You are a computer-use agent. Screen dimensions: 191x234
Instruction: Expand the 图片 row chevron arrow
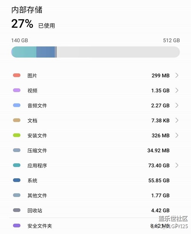pos(177,75)
